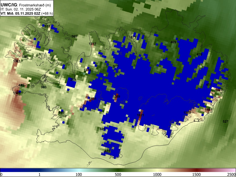Click the '1509' map value label
This screenshot has width=236, height=177.
click(17, 93)
